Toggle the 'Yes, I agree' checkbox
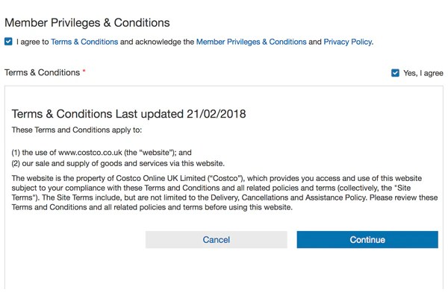Viewport: 448px width, 298px height. pyautogui.click(x=395, y=73)
